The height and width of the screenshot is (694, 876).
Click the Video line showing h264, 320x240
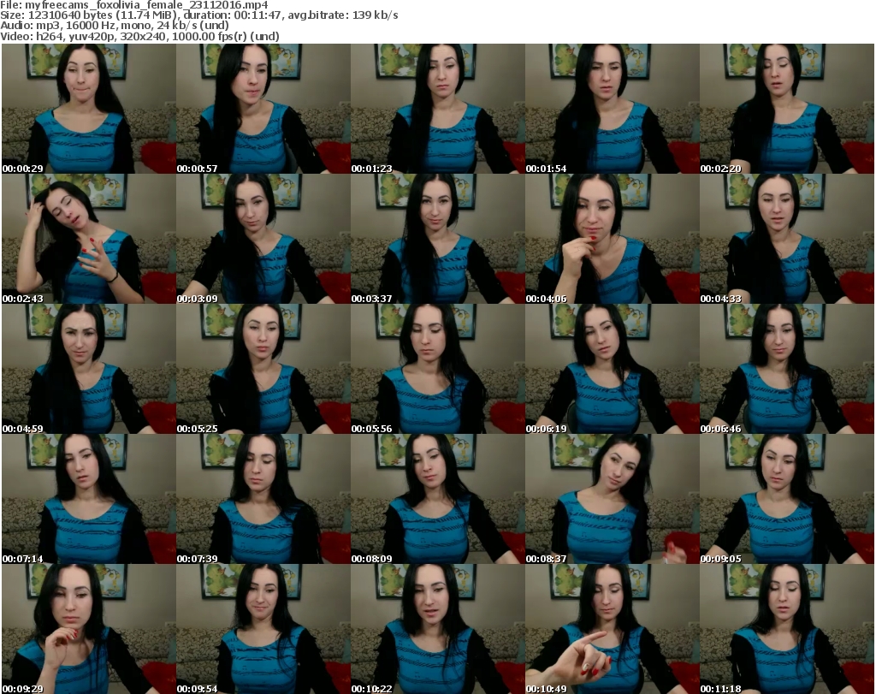[139, 36]
